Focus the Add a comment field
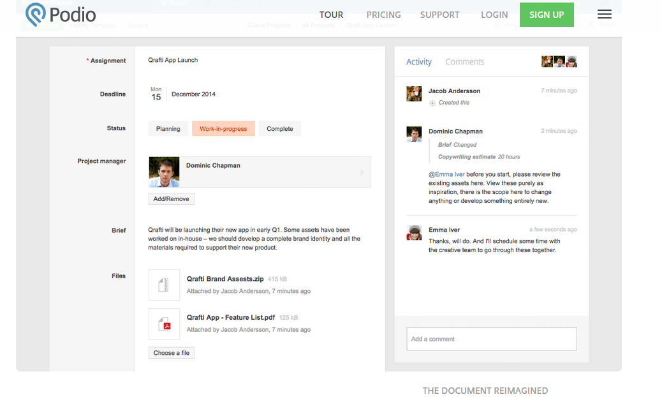Viewport: 662px width, 397px height. tap(491, 339)
